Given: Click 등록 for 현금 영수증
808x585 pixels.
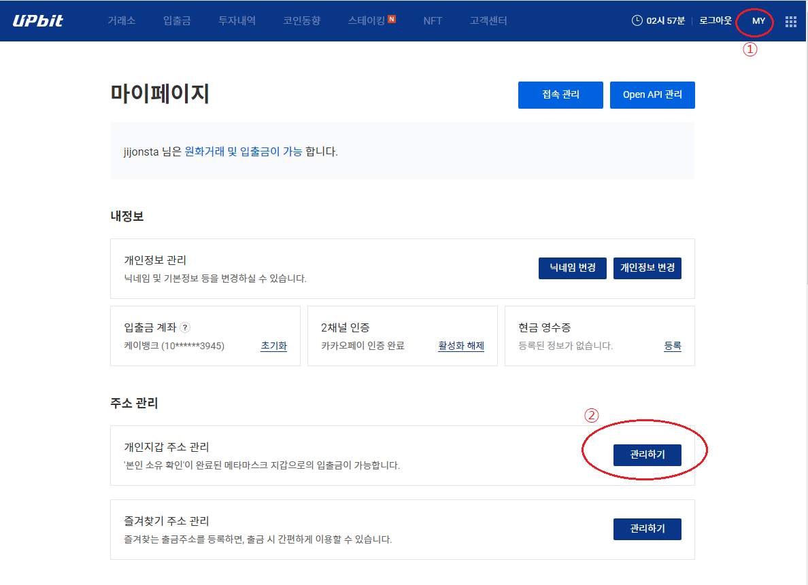Looking at the screenshot, I should point(673,346).
